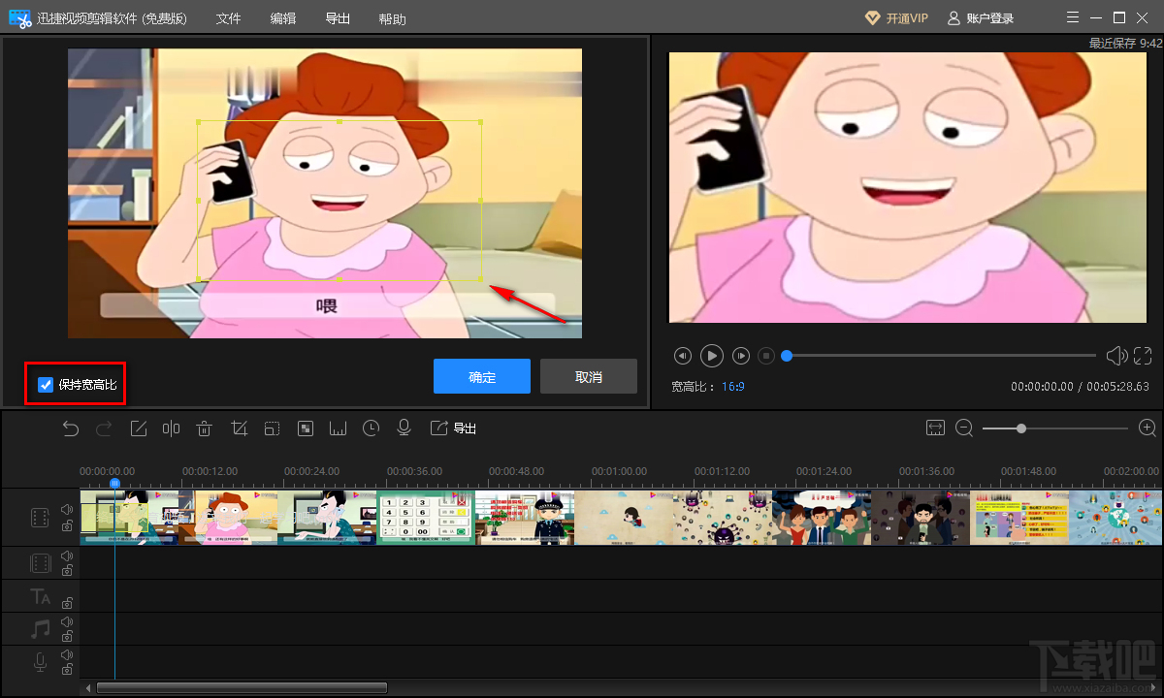Open the mosaic effect tool
1164x698 pixels.
(x=306, y=428)
